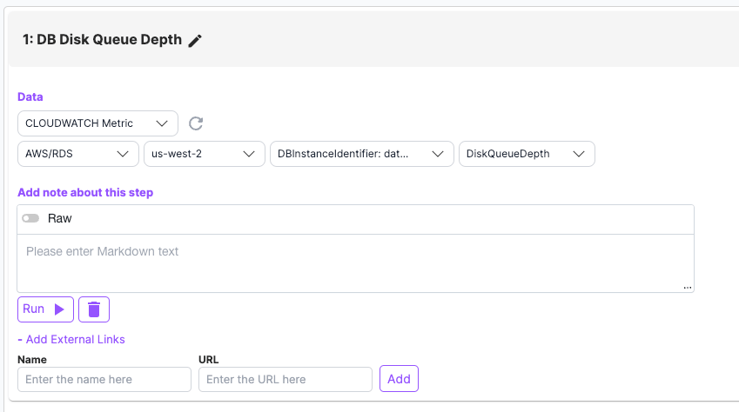
Task: Toggle the Raw switch
Action: point(30,218)
